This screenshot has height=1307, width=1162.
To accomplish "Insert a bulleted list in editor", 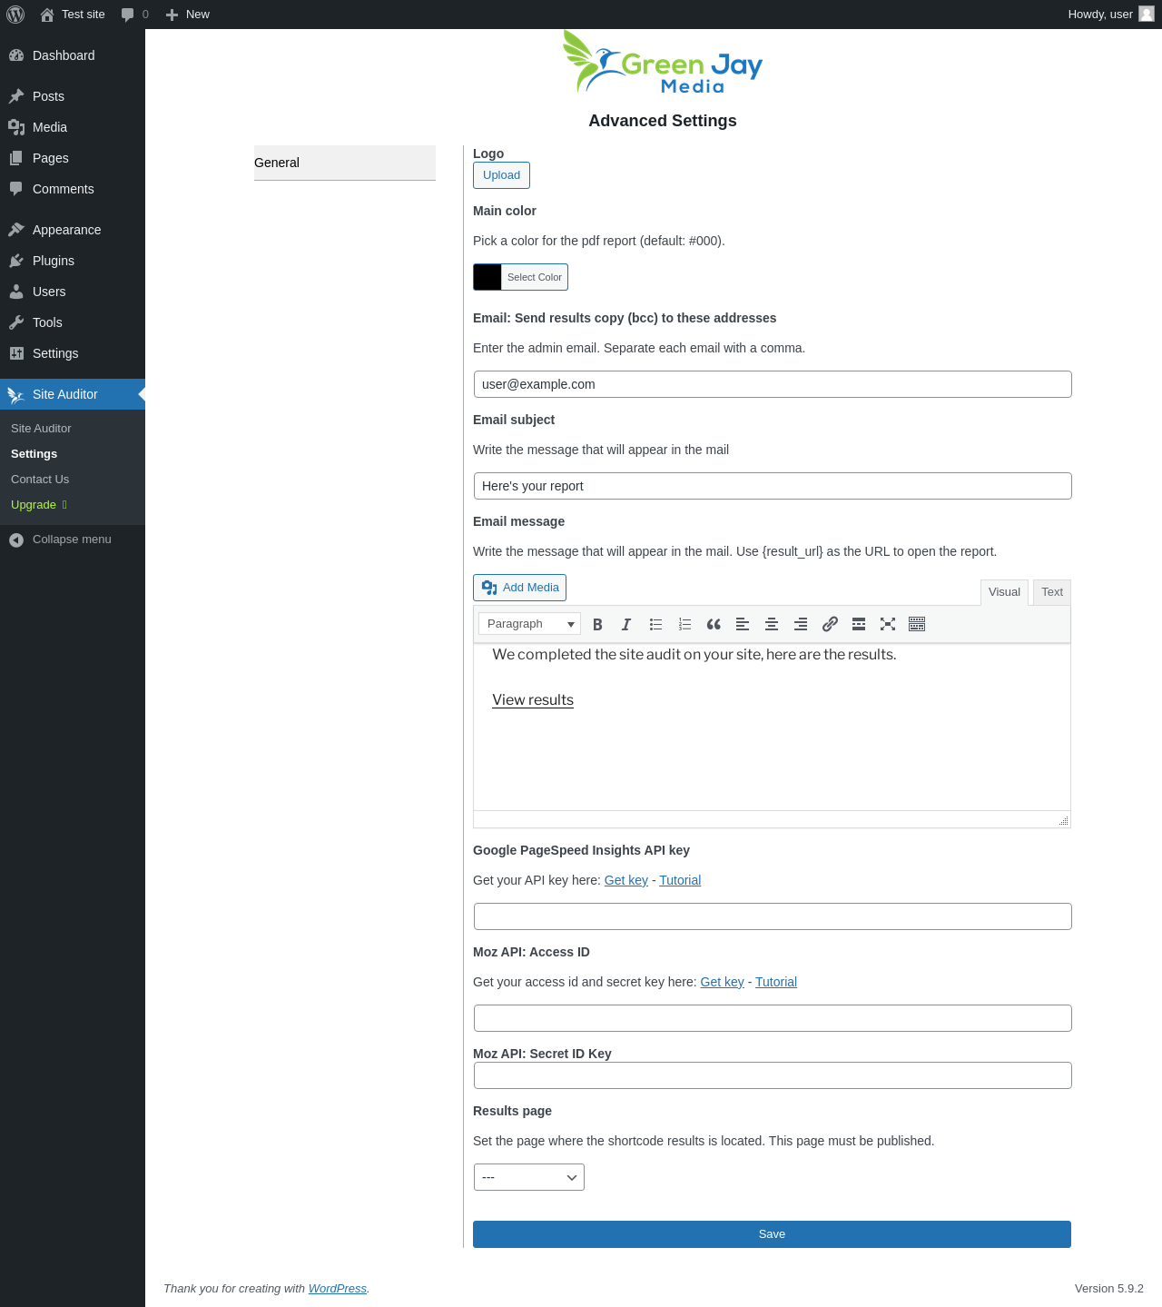I will (655, 624).
